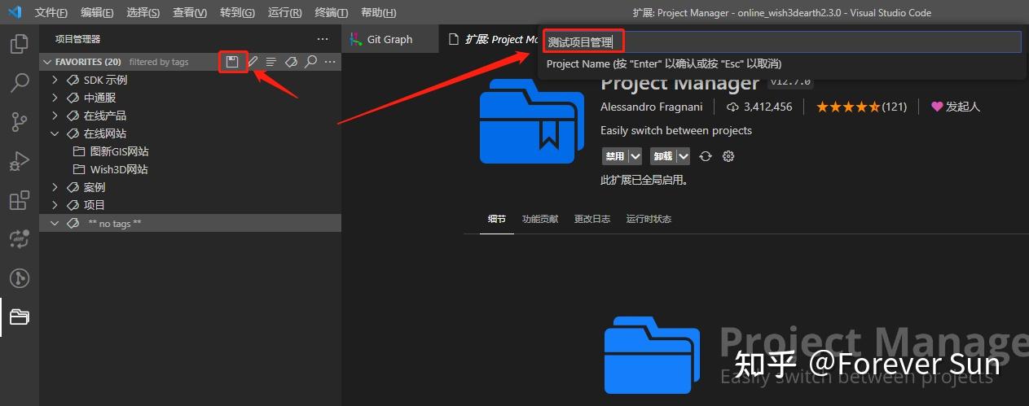Viewport: 1029px width, 406px height.
Task: Select the 更改日志 tab
Action: point(592,219)
